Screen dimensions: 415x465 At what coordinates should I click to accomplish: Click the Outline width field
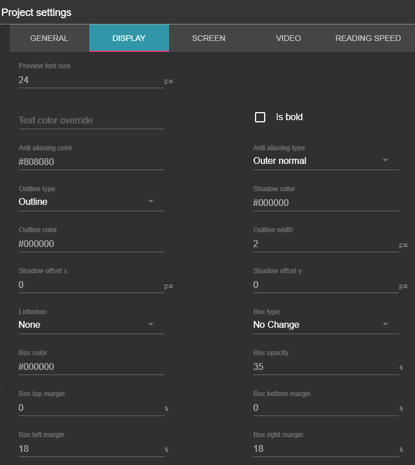click(x=324, y=244)
